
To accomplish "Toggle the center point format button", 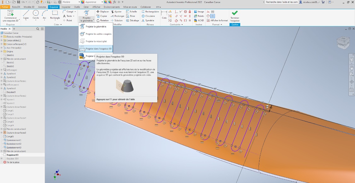I will click(x=212, y=16).
